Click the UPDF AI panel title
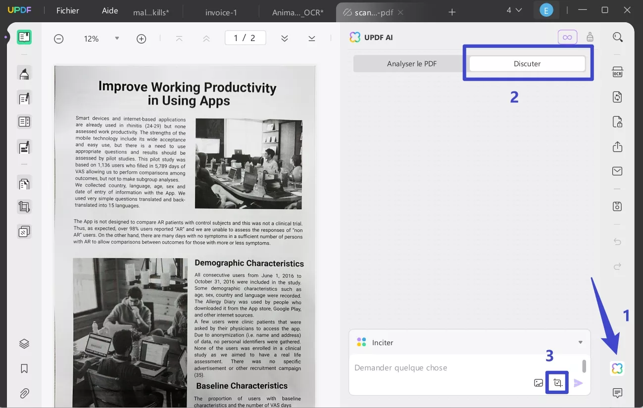The width and height of the screenshot is (643, 408). coord(379,37)
